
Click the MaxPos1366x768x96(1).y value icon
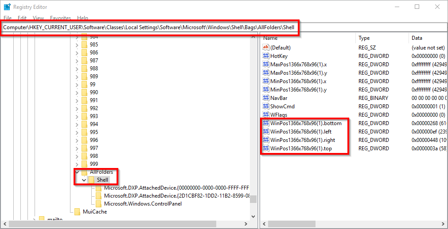pos(266,73)
